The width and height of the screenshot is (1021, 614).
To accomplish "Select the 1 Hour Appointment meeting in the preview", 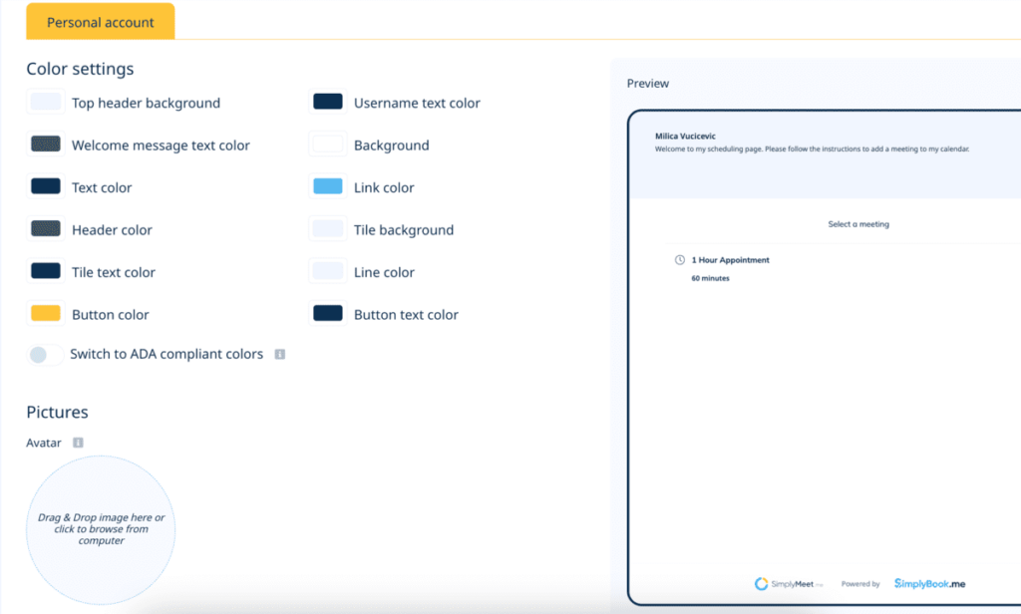I will pos(731,259).
